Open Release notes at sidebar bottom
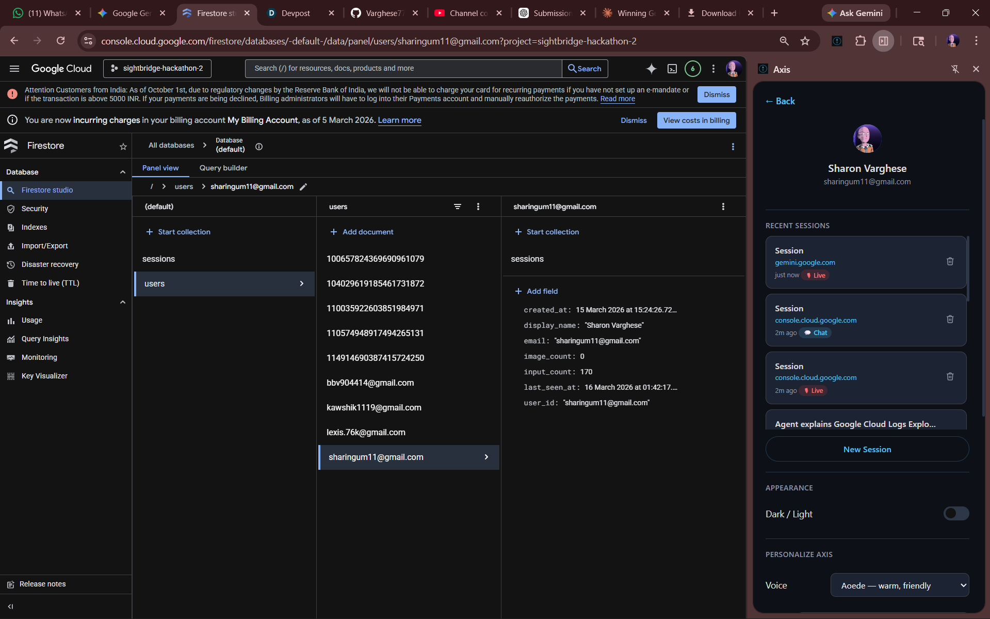990x619 pixels. 42,584
